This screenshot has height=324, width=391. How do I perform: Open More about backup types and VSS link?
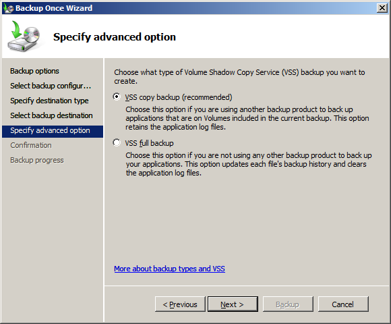pyautogui.click(x=170, y=269)
